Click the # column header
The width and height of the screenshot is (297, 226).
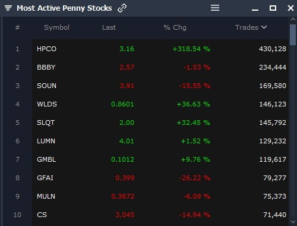(x=17, y=27)
